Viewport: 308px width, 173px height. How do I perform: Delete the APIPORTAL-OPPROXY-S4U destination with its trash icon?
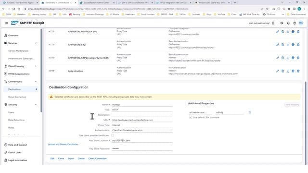pyautogui.click(x=298, y=32)
